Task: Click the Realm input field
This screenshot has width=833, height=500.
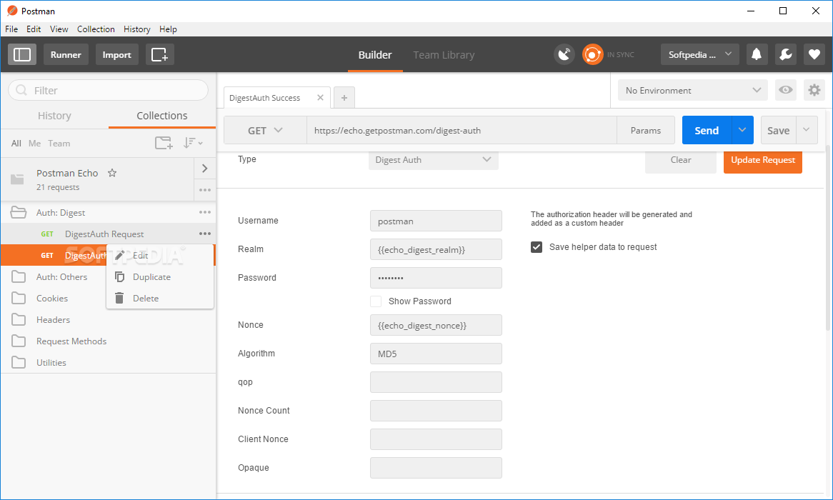Action: 436,249
